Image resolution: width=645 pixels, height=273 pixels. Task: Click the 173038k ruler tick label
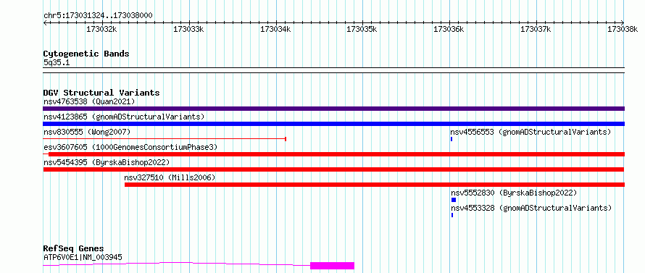(x=623, y=30)
